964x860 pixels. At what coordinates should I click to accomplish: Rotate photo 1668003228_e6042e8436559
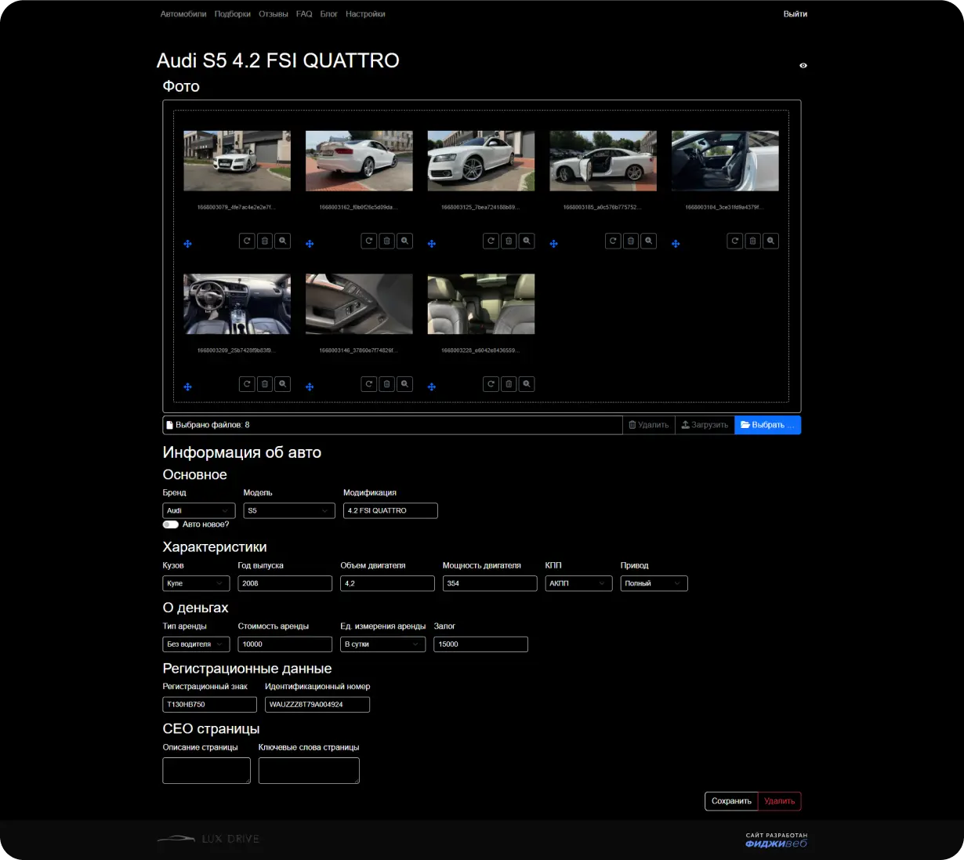coord(491,384)
